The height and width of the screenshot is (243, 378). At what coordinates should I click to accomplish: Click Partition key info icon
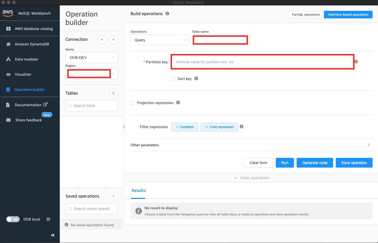356,62
